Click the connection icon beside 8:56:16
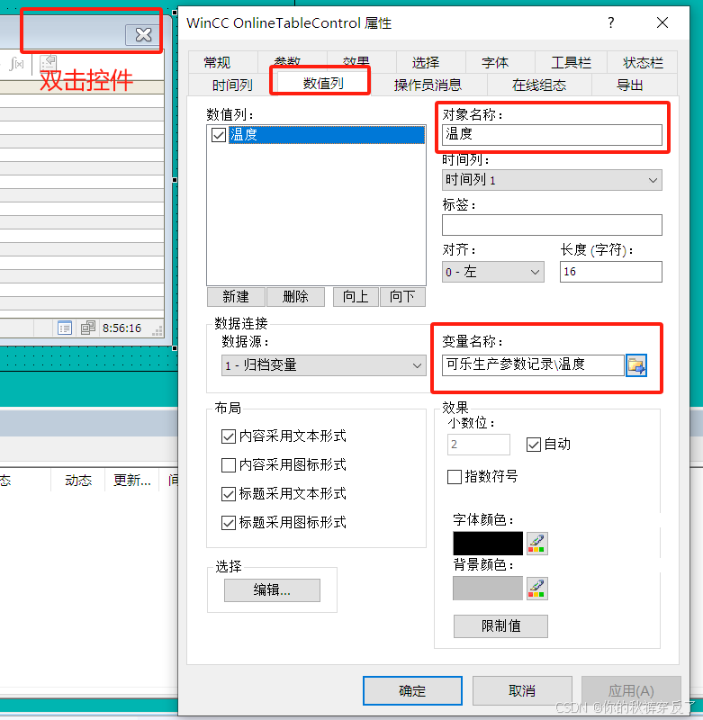 [87, 328]
